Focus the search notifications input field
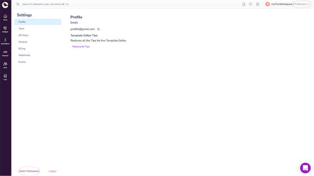 click(x=45, y=4)
